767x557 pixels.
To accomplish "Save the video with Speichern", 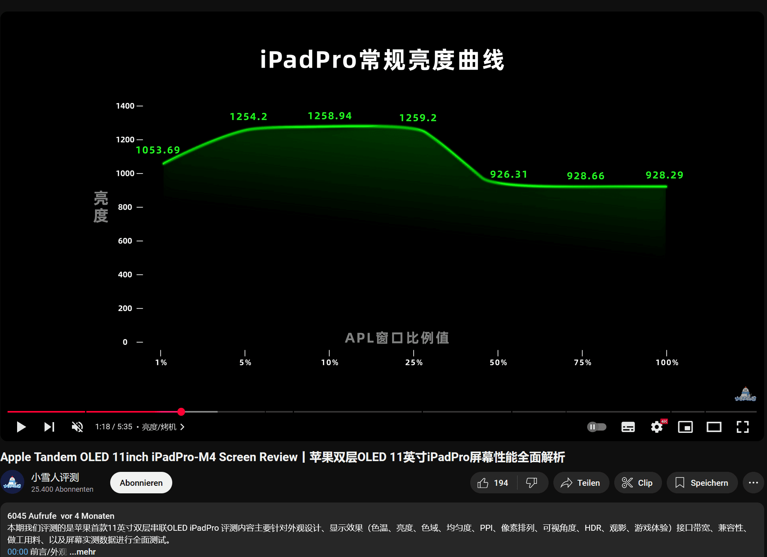I will [x=702, y=483].
